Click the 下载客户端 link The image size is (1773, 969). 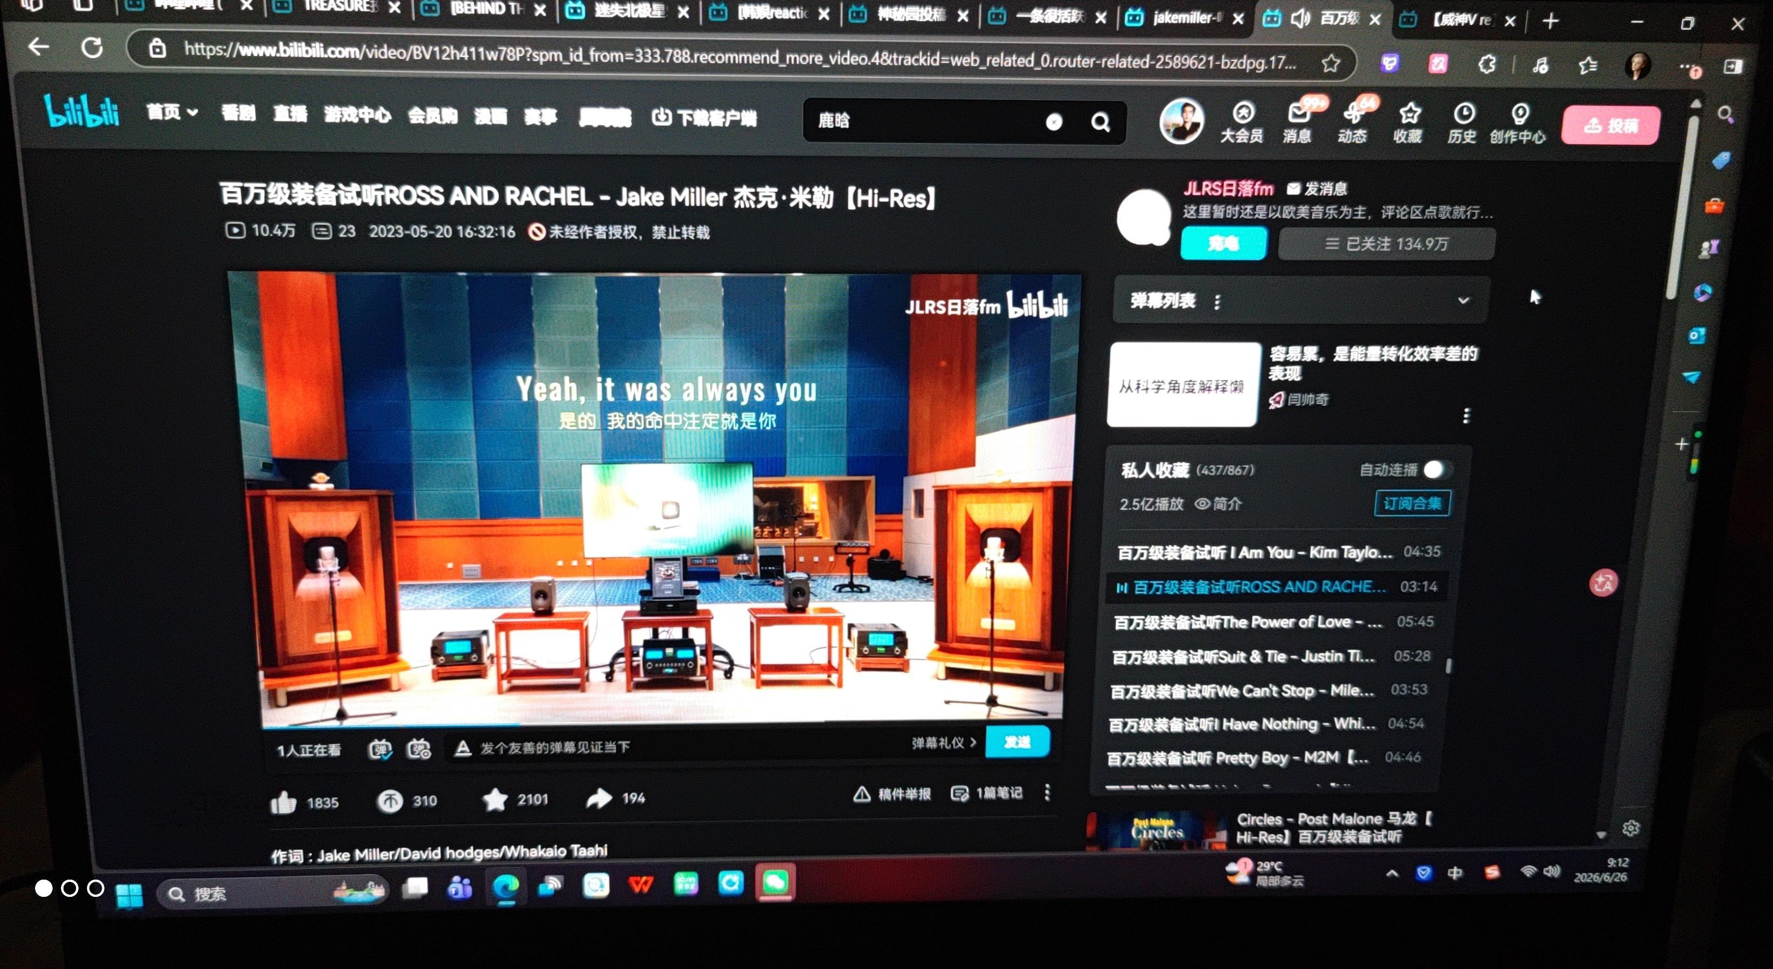[x=704, y=118]
